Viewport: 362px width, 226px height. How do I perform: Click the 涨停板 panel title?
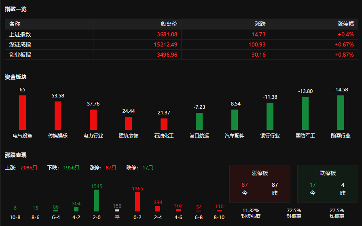click(x=260, y=173)
